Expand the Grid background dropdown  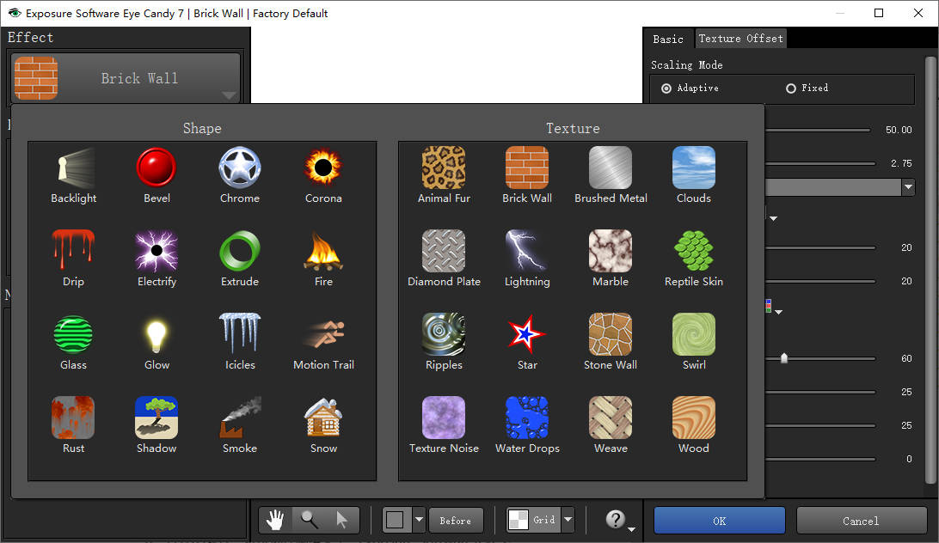[568, 520]
